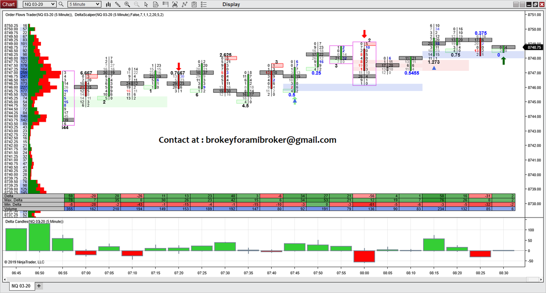This screenshot has height=293, width=546.
Task: Click the Display title text
Action: tap(231, 5)
